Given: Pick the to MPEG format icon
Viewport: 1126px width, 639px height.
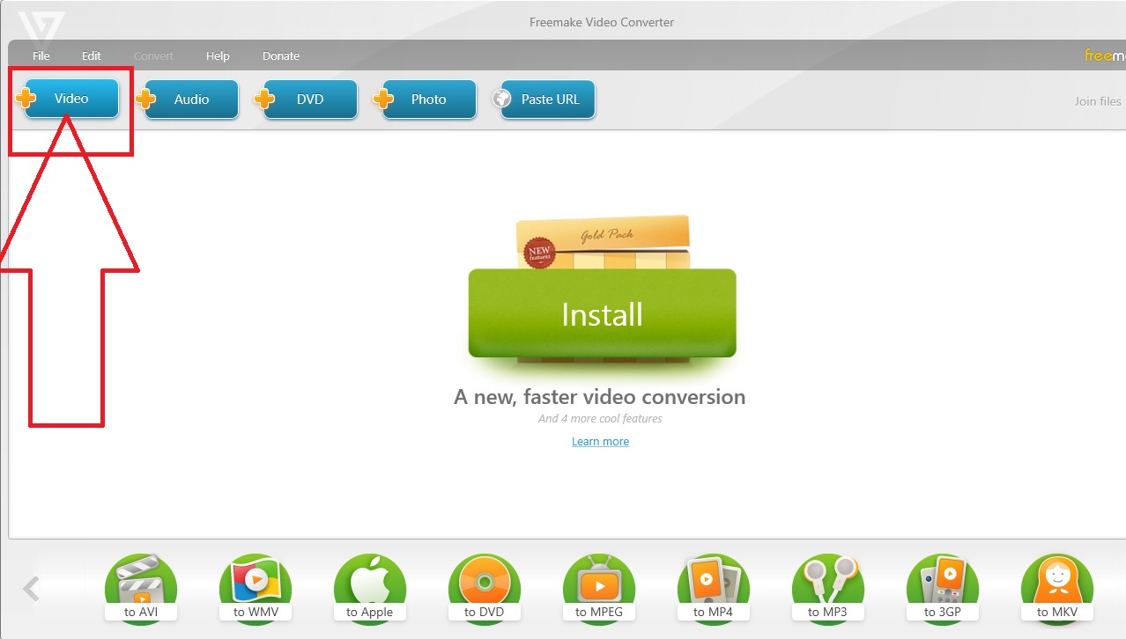Looking at the screenshot, I should click(599, 590).
